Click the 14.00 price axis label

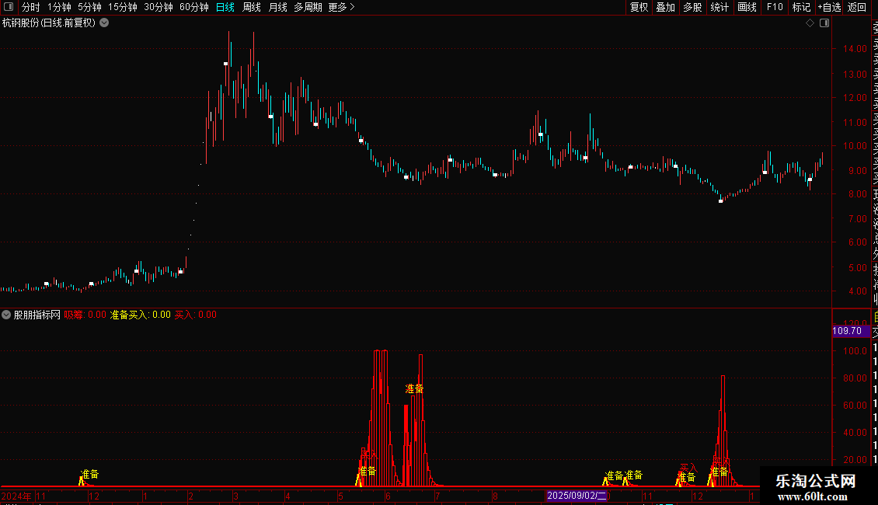click(855, 49)
